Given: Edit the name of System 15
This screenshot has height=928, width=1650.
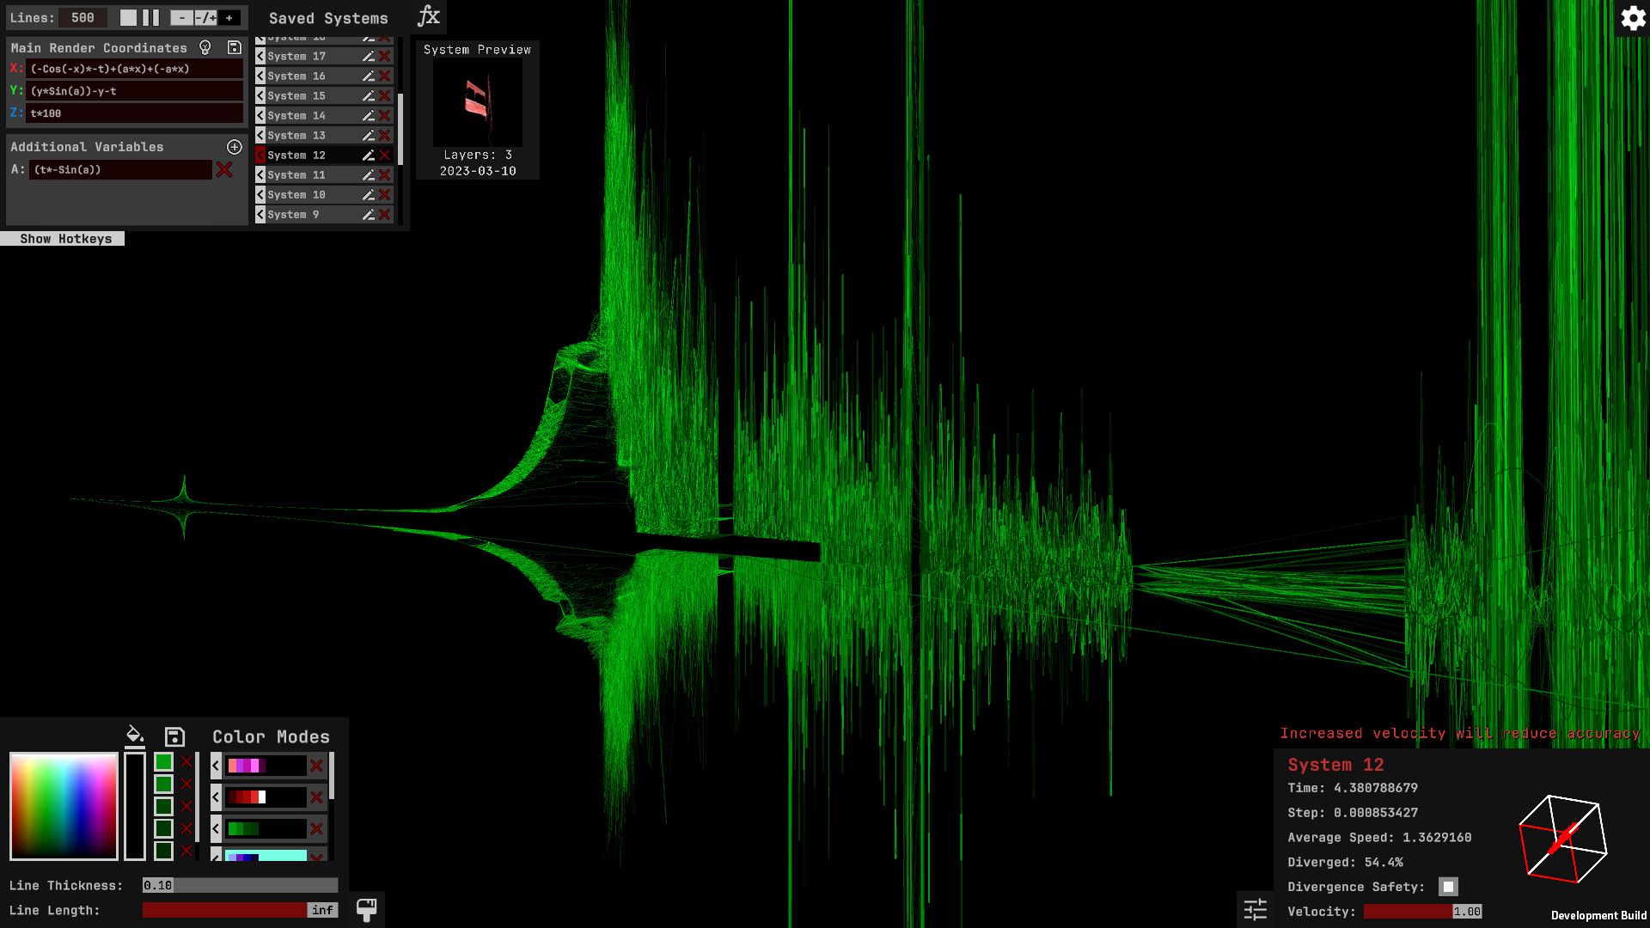Looking at the screenshot, I should click(368, 95).
